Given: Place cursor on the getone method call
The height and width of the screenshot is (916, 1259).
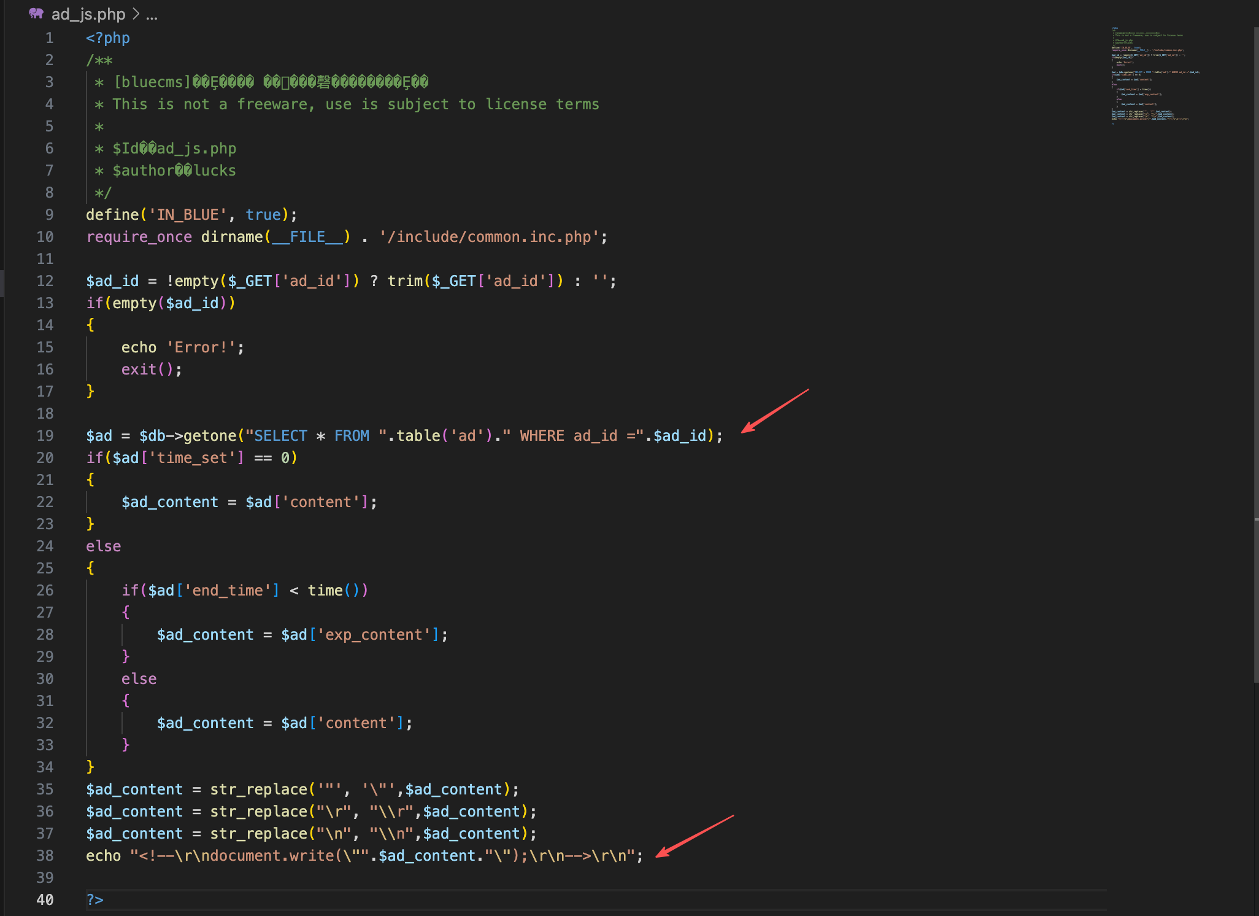Looking at the screenshot, I should pyautogui.click(x=210, y=436).
